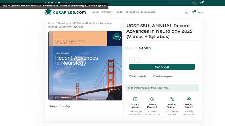This screenshot has height=126, width=225.
Task: Click the Neurology category link below image
Action: [65, 106]
